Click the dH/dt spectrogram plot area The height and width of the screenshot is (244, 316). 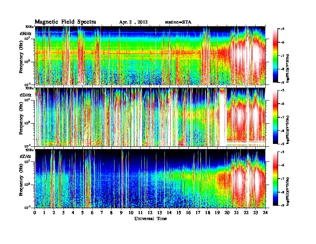[150, 55]
